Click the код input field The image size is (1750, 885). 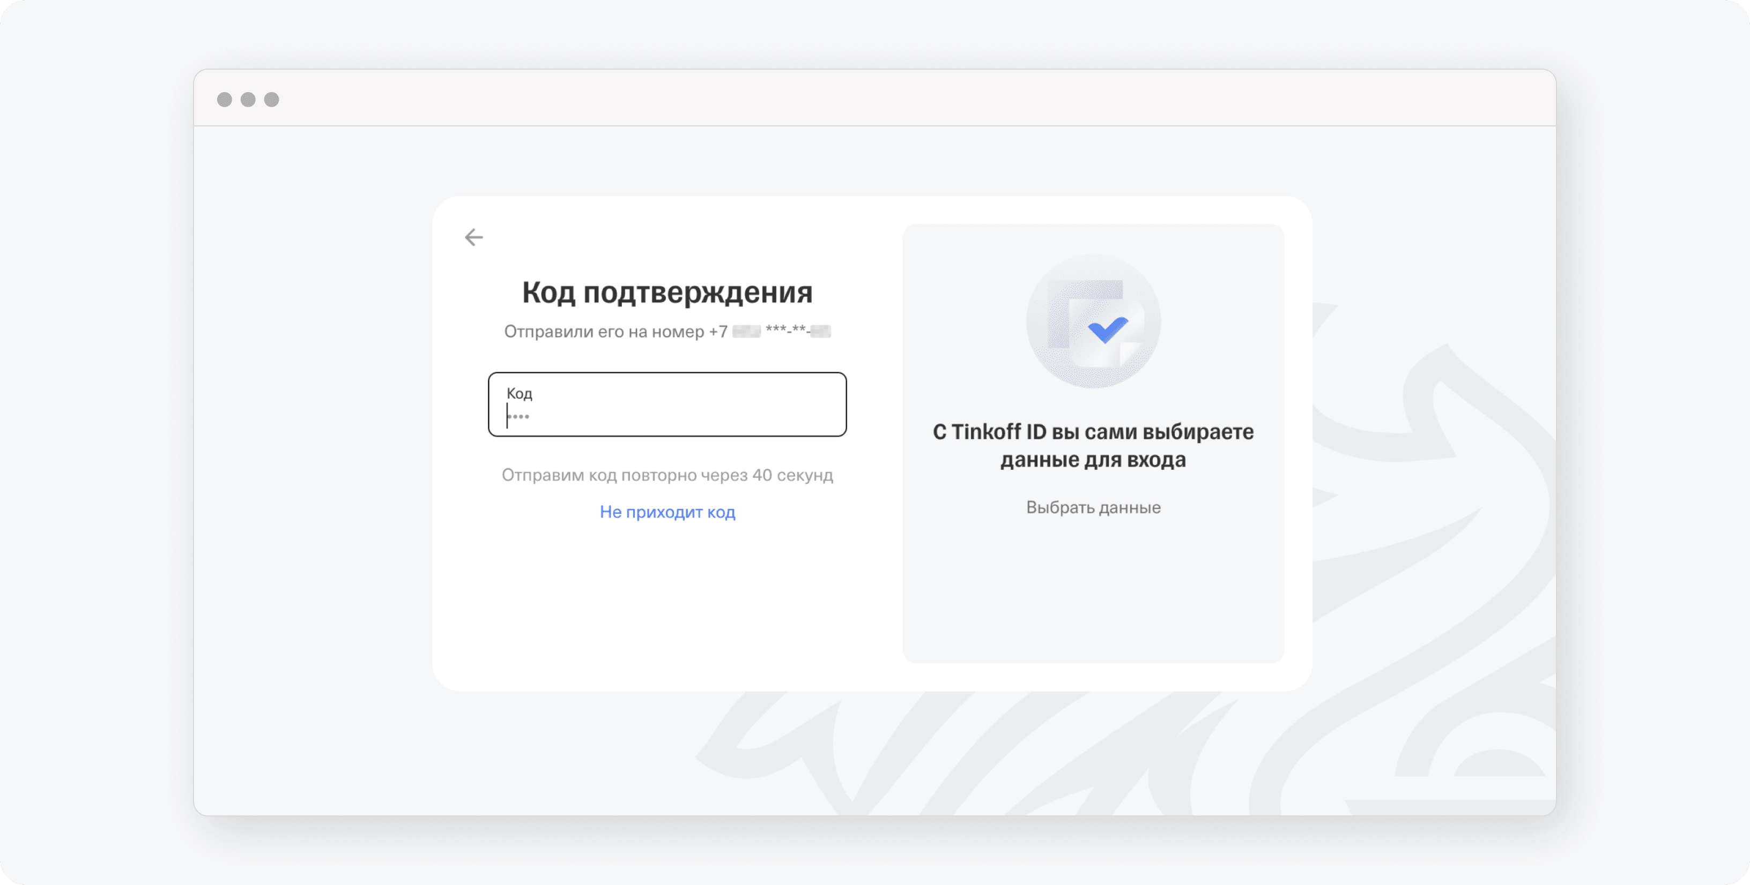668,404
